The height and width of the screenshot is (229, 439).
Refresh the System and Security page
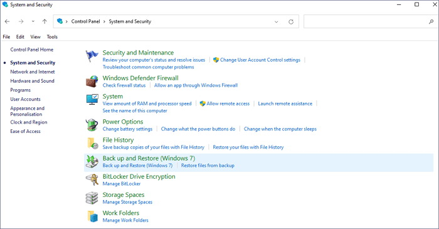[291, 21]
